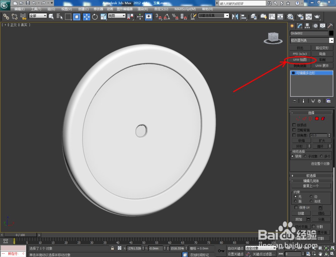Toggle the selection lock padlock icon
Viewport: 336px width, 257px height.
pyautogui.click(x=113, y=248)
